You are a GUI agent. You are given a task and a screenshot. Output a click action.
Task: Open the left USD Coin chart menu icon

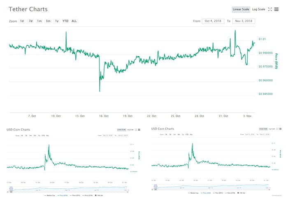tap(139, 130)
